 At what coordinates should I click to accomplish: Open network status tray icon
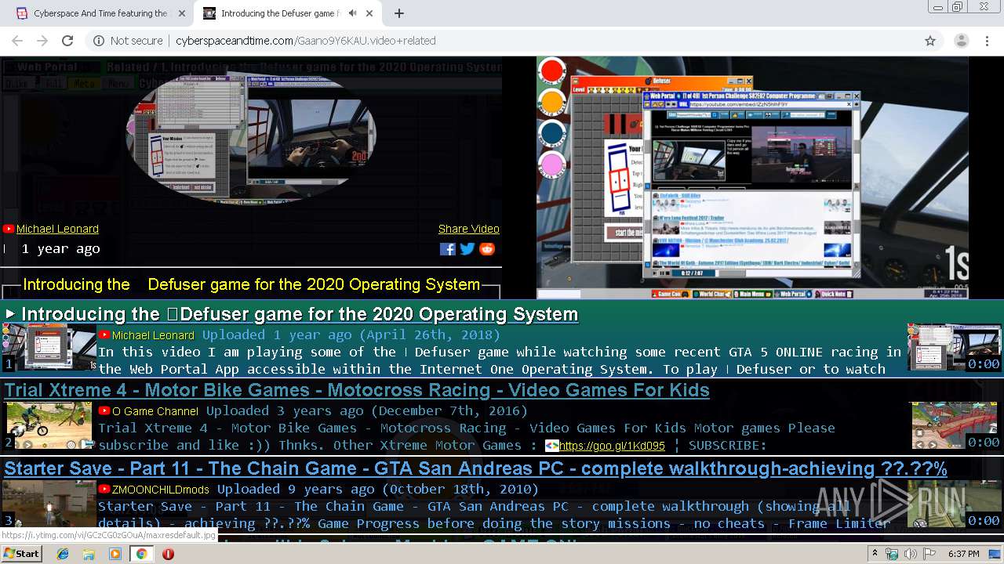[892, 554]
